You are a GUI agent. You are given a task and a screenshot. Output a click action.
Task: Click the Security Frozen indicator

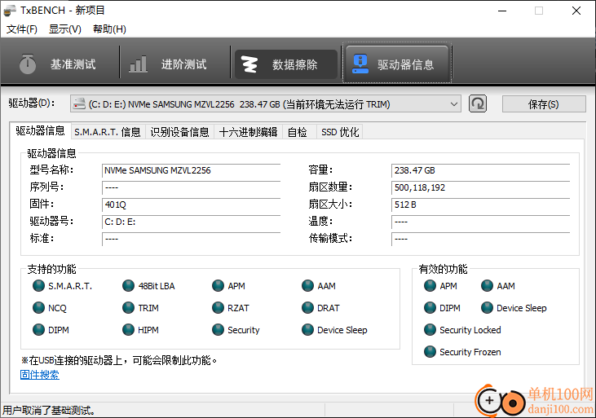click(430, 352)
